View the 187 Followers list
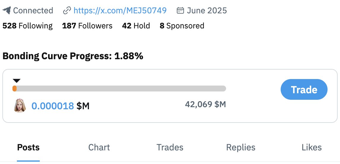Screen dimensions: 340x164 pyautogui.click(x=87, y=26)
